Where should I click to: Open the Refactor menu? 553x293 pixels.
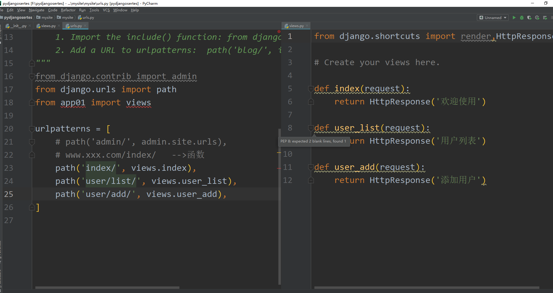tap(68, 10)
